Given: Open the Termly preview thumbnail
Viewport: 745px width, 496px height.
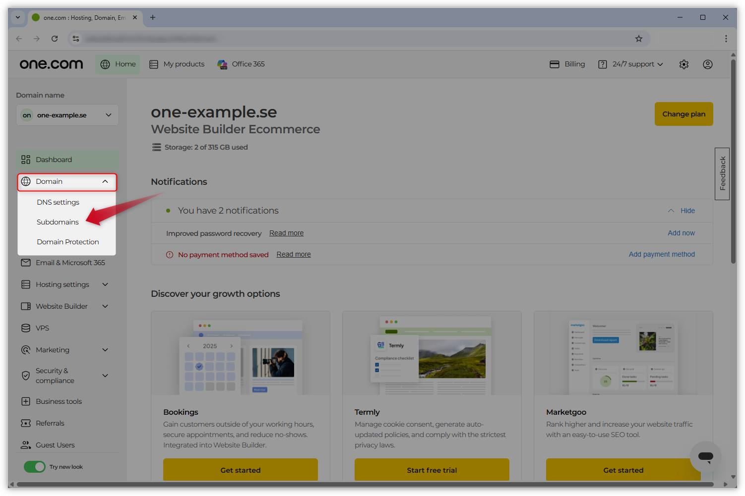Looking at the screenshot, I should click(432, 353).
